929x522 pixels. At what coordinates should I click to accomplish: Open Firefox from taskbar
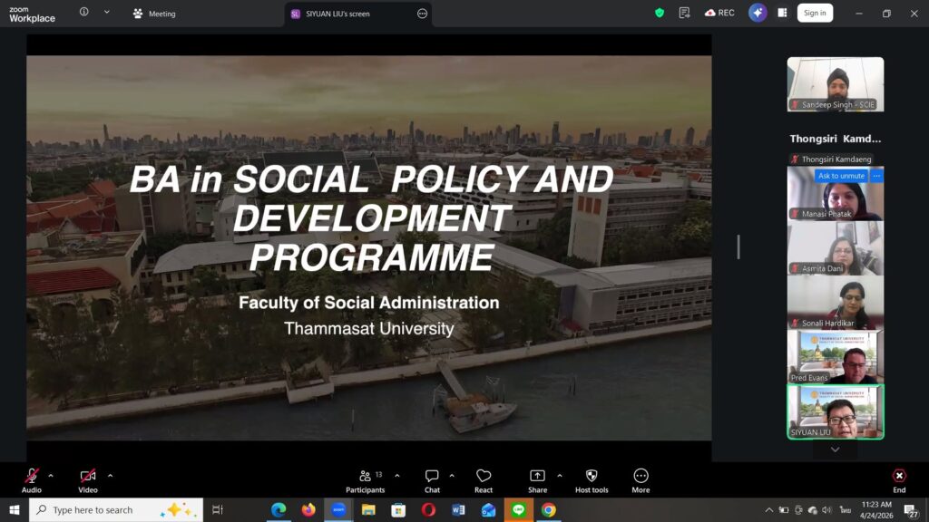pyautogui.click(x=308, y=509)
